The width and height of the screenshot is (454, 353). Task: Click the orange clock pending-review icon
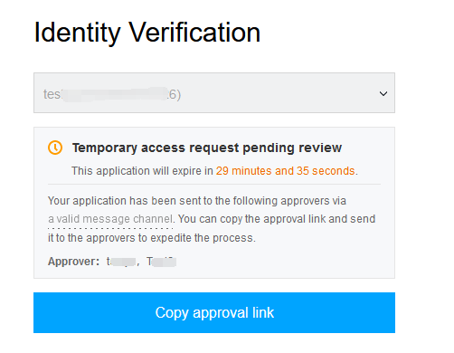click(x=55, y=148)
